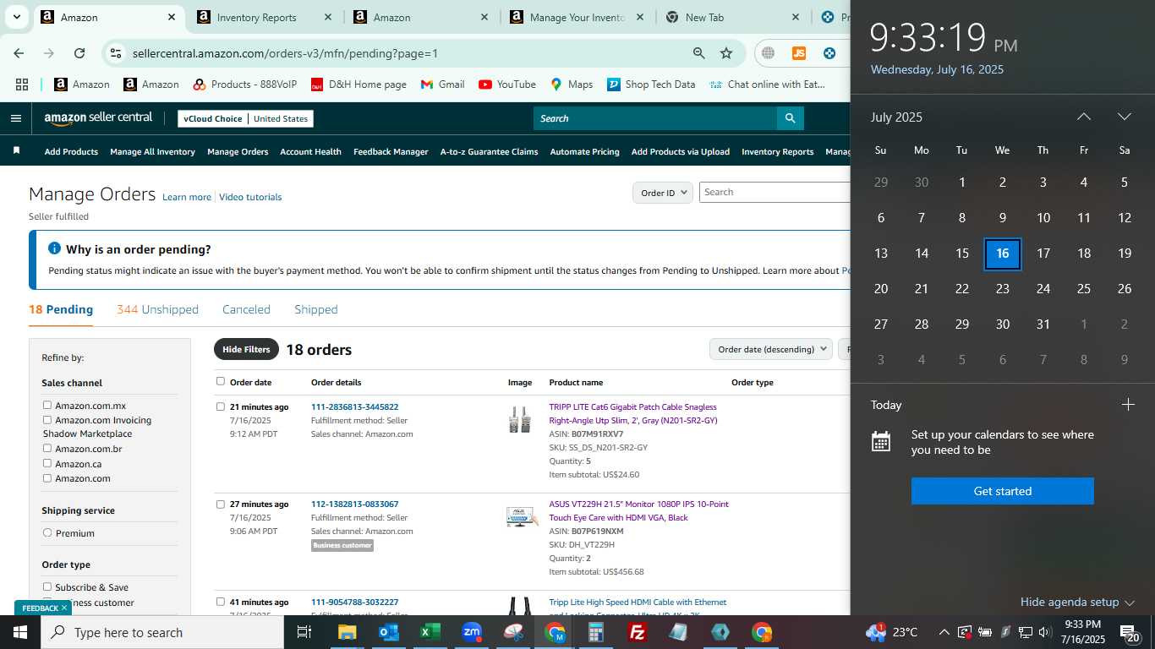Go to next month in calendar
Screen dimensions: 1155x649
pos(1124,117)
